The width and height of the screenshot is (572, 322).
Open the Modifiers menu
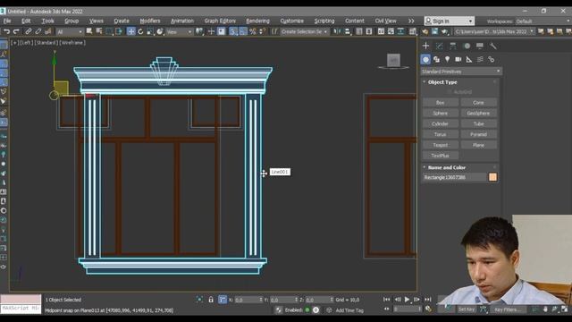tap(150, 21)
